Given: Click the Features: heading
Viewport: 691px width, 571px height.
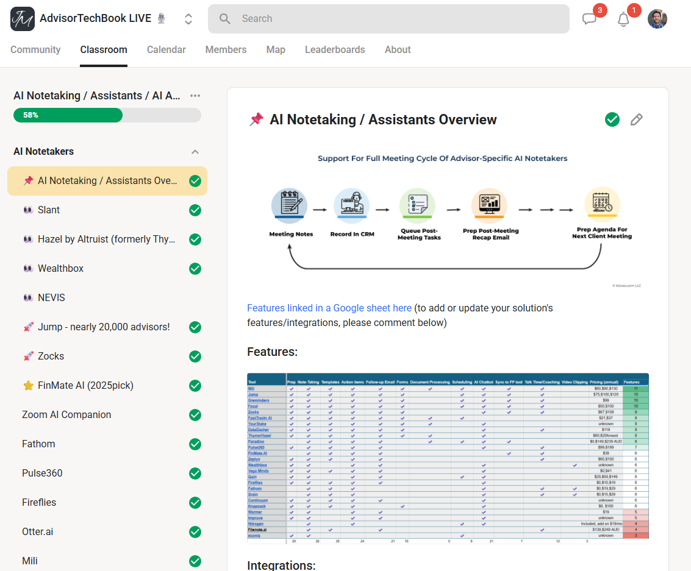Looking at the screenshot, I should (x=273, y=352).
